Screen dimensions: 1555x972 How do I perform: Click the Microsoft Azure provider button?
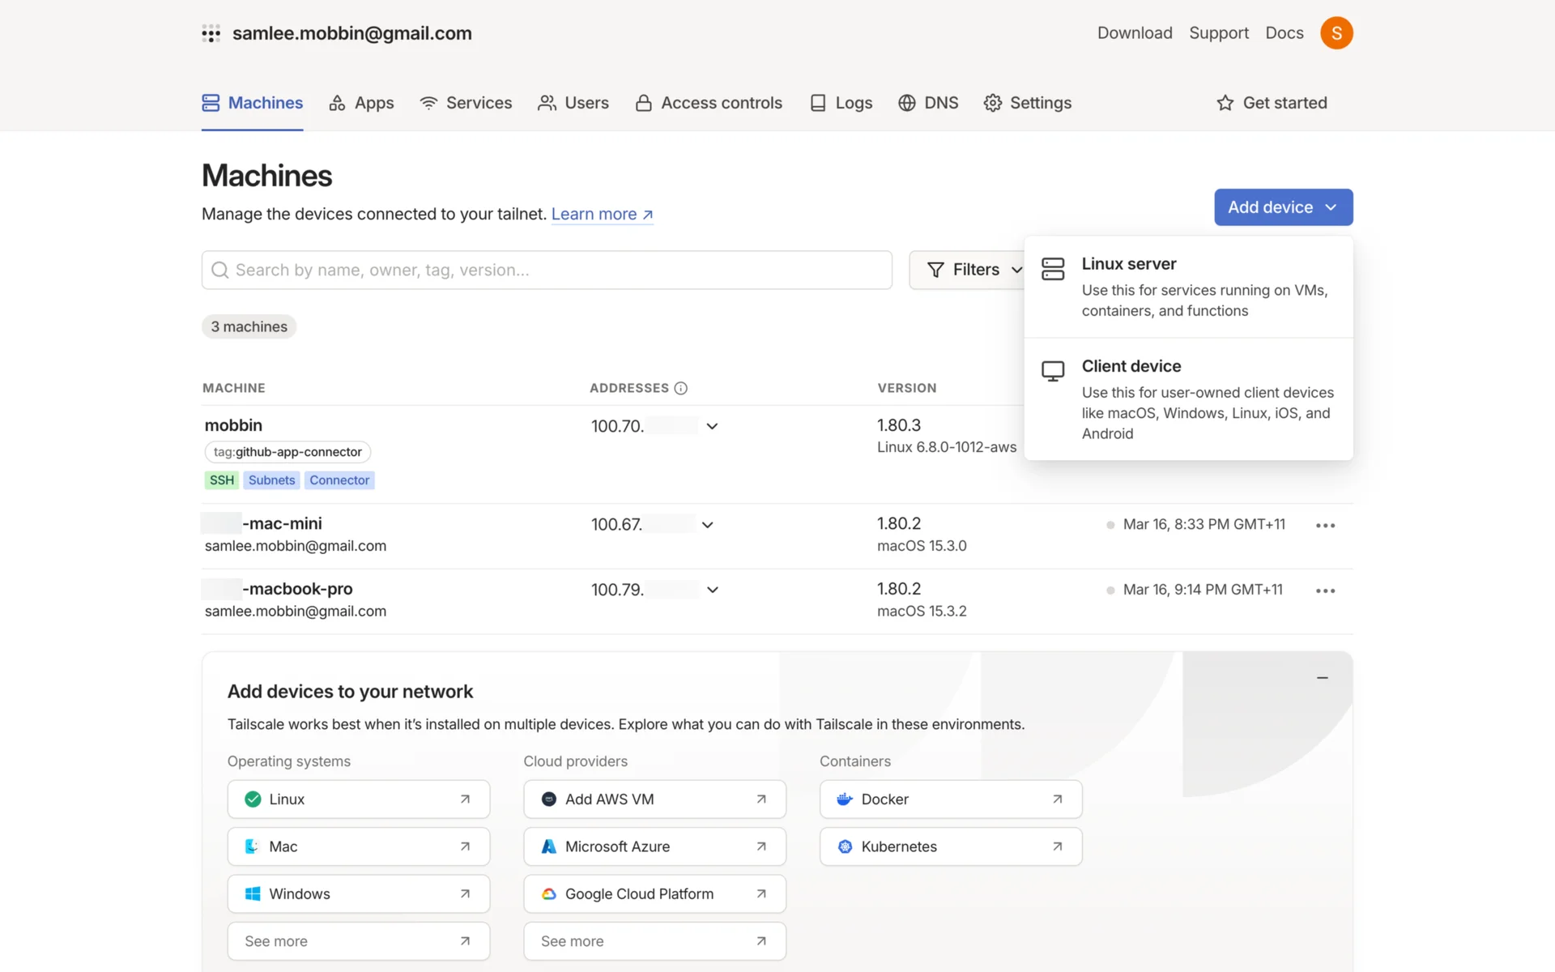point(654,846)
